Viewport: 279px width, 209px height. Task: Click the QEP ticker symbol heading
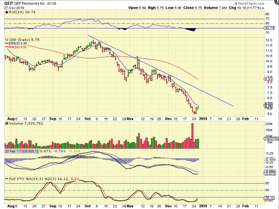click(x=8, y=3)
